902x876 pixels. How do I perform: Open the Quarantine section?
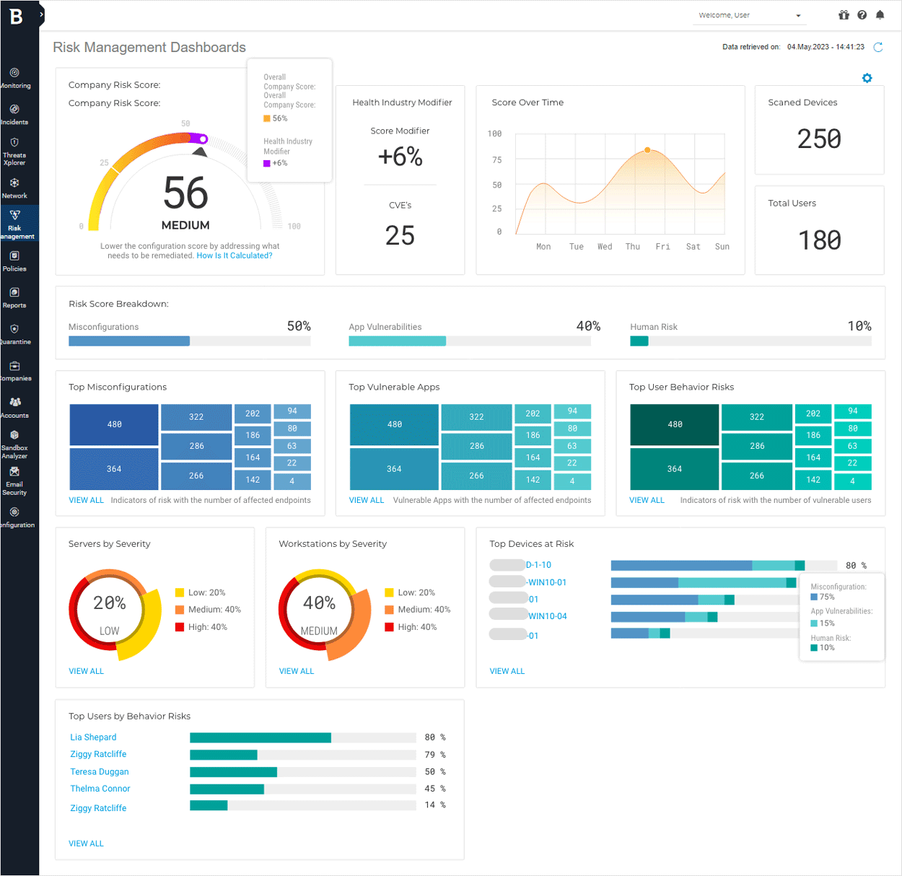[14, 333]
